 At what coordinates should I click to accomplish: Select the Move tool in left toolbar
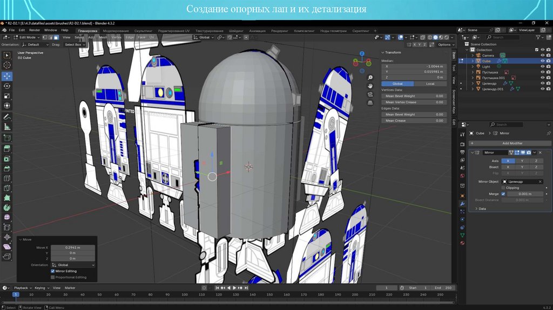point(7,76)
